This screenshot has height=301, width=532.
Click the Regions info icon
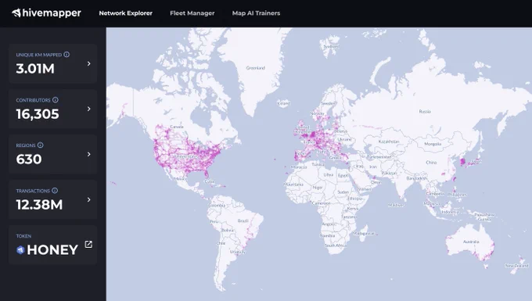click(x=41, y=145)
